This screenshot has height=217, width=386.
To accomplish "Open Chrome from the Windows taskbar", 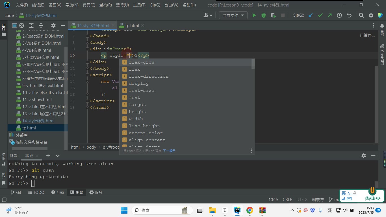I will [x=250, y=210].
